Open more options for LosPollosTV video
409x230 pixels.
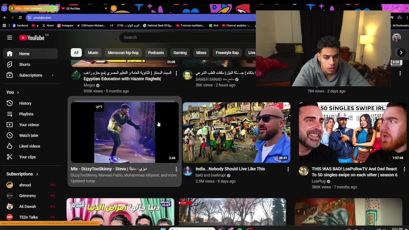(404, 169)
